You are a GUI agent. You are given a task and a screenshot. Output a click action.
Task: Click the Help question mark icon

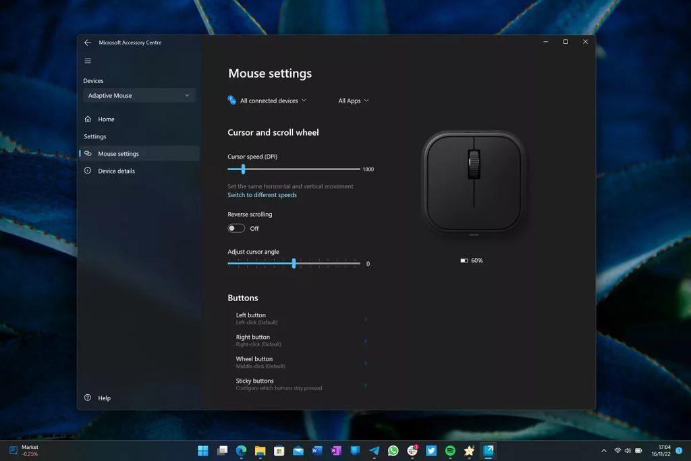pyautogui.click(x=88, y=398)
